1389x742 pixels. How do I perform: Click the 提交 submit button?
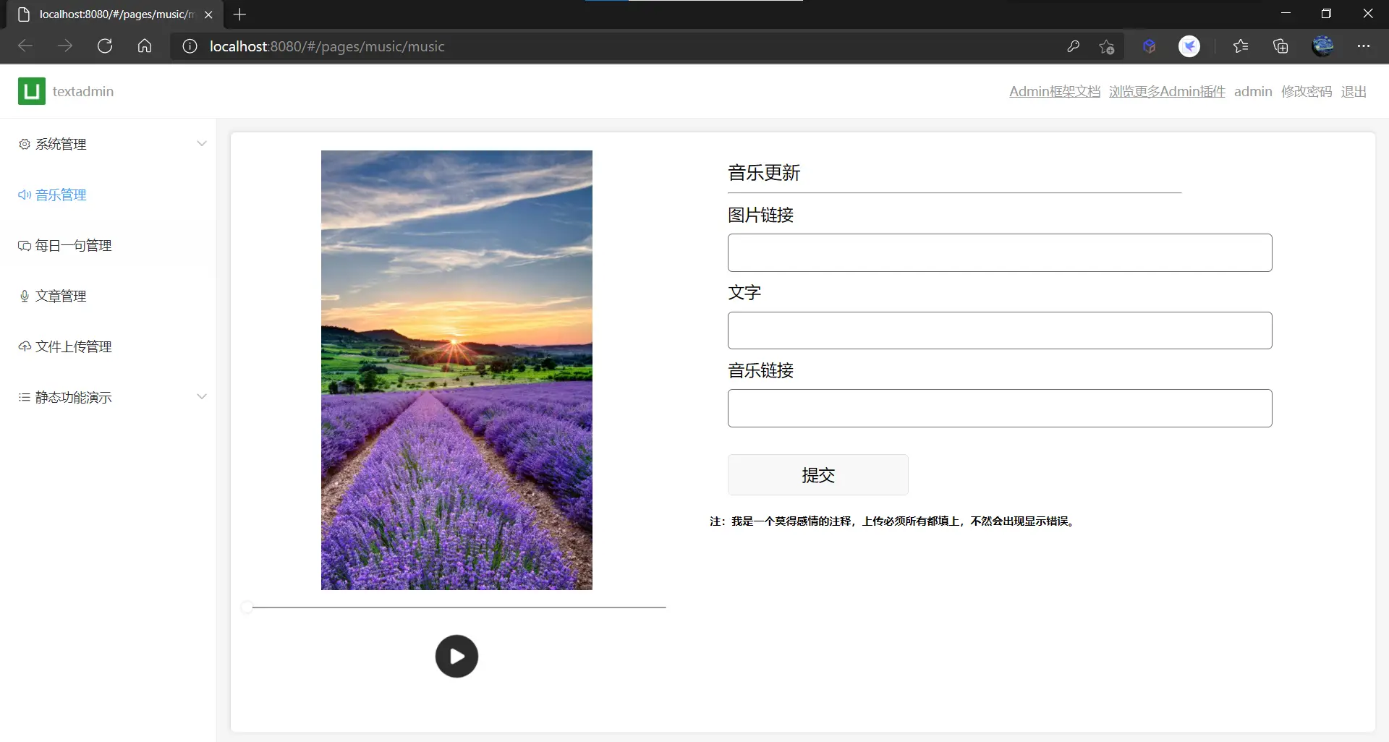[817, 475]
